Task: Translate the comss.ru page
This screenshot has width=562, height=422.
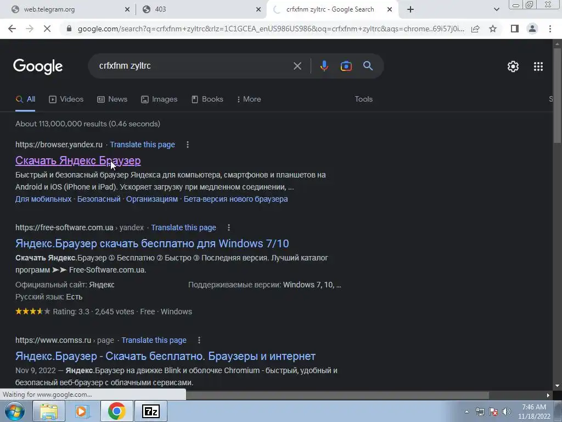Action: 154,340
